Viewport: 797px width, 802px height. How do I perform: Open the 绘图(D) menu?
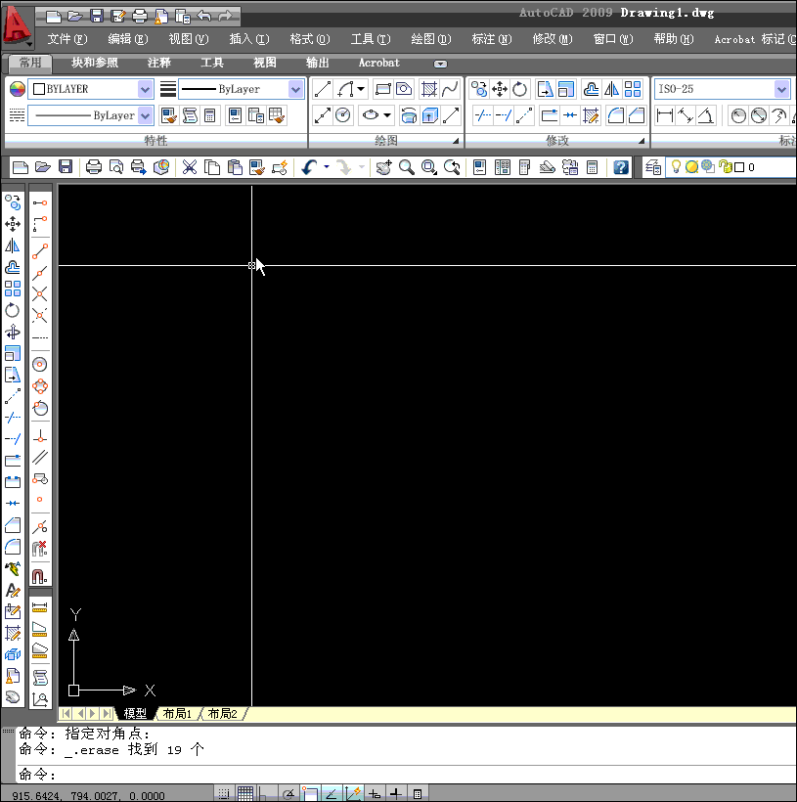click(x=430, y=39)
